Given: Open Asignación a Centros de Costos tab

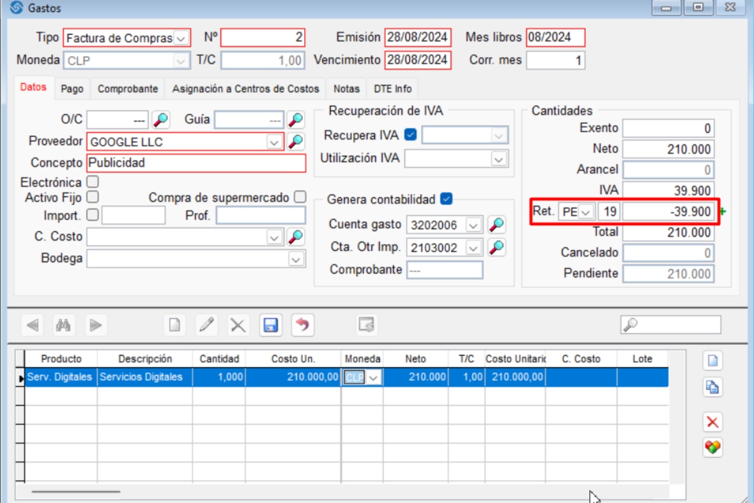Looking at the screenshot, I should click(x=246, y=89).
